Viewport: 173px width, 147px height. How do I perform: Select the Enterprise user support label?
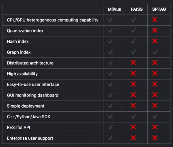tap(30, 138)
